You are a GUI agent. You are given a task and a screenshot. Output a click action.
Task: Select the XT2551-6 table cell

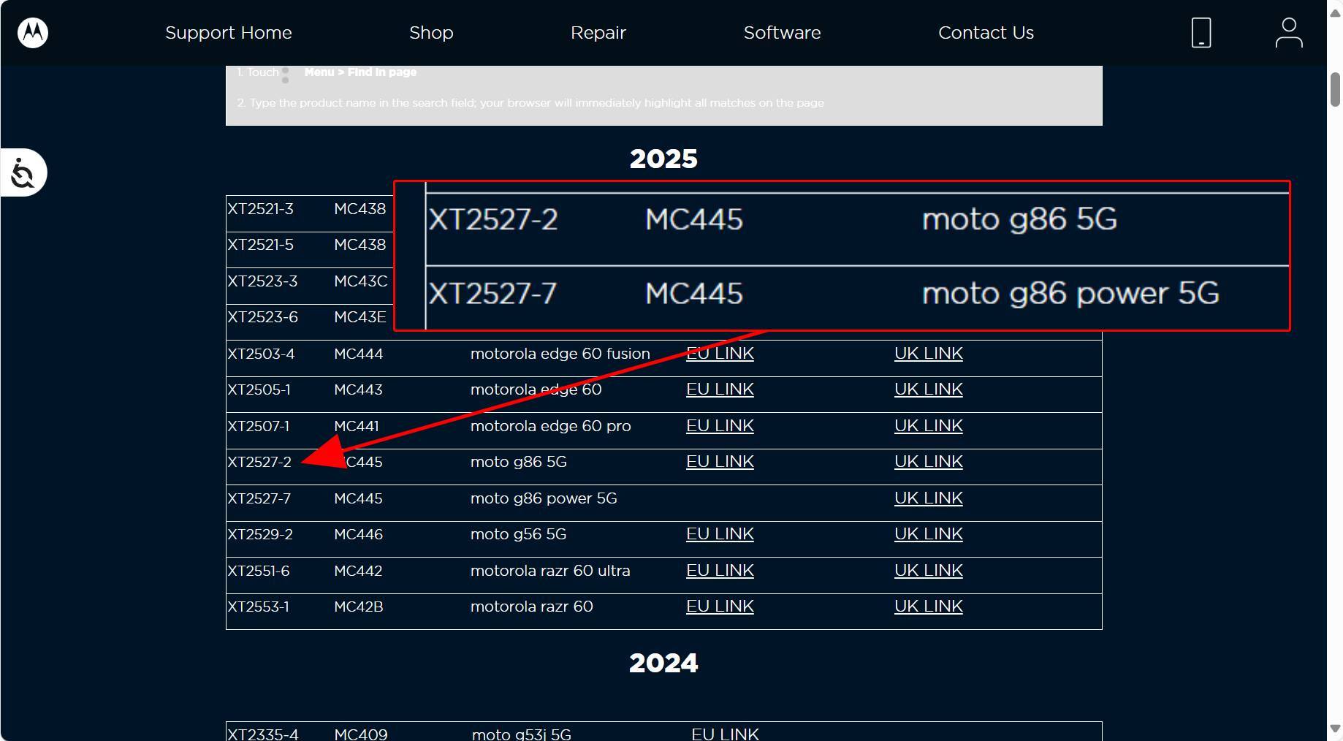(x=259, y=571)
